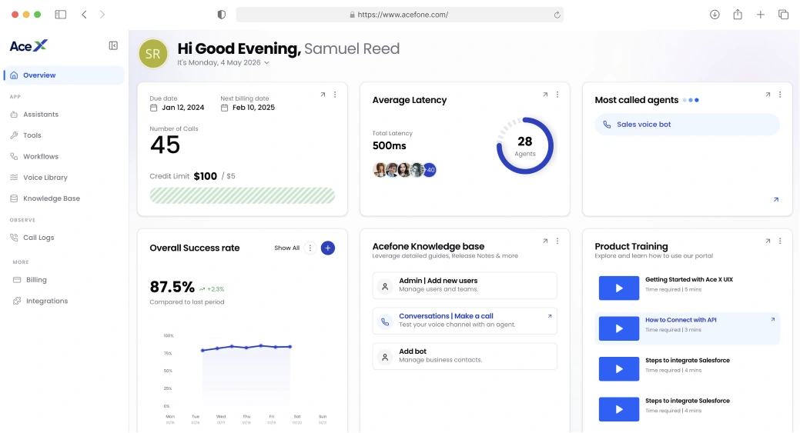Open Most called agents three-dot menu
800x433 pixels.
(780, 95)
